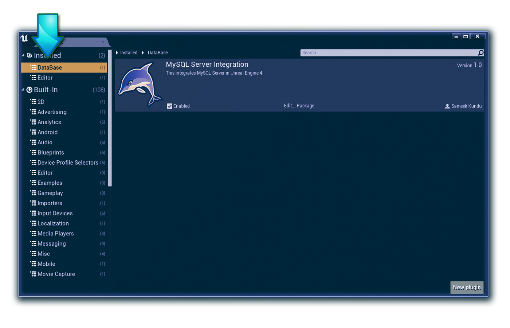The height and width of the screenshot is (328, 510).
Task: Click the list icon beside Advertising
Action: tap(33, 112)
